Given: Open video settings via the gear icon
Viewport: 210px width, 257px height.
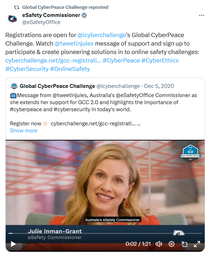Looking at the screenshot, I should click(x=171, y=244).
